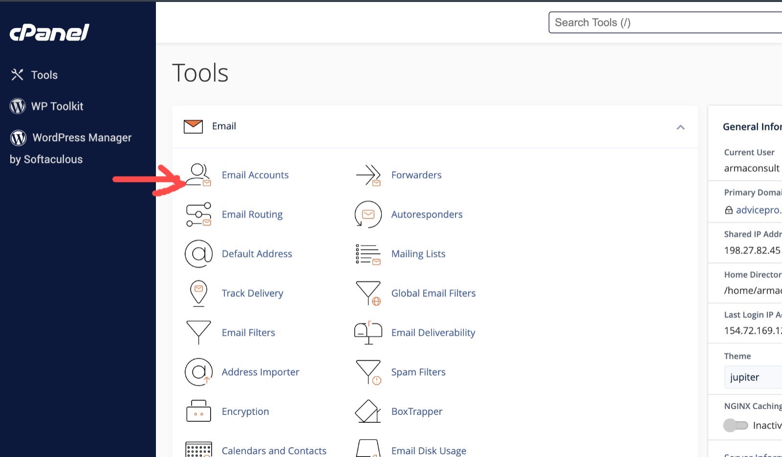Open the Email Deliverability mailbox icon
The width and height of the screenshot is (782, 457).
coord(368,333)
